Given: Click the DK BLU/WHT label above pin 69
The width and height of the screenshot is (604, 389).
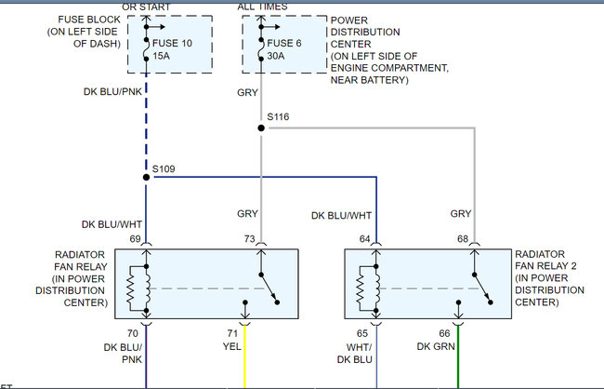Looking at the screenshot, I should click(x=112, y=224).
